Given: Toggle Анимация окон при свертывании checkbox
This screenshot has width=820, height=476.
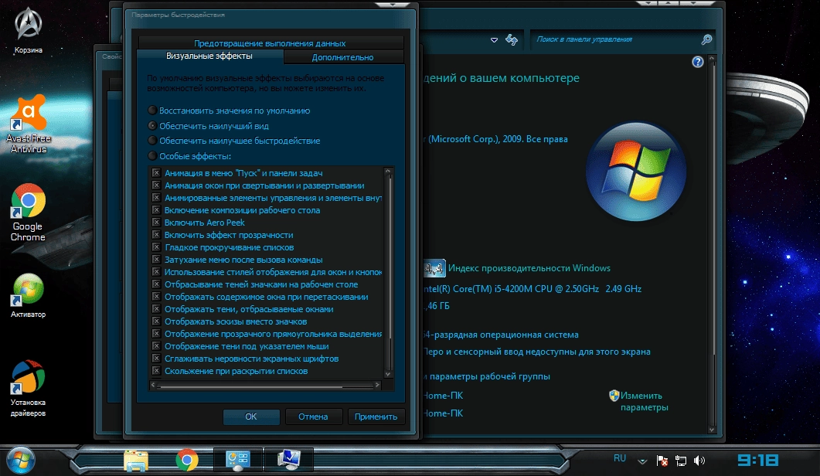Looking at the screenshot, I should click(156, 185).
